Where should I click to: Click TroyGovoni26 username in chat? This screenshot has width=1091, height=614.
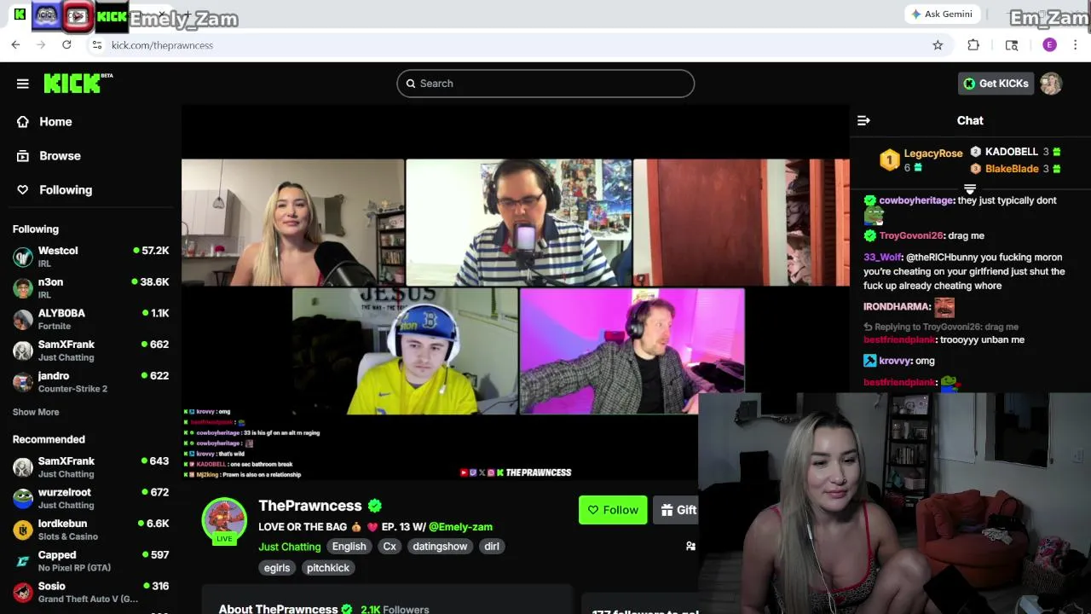pos(911,235)
